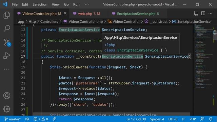Image resolution: width=217 pixels, height=122 pixels.
Task: Click VideosController.php in breadcrumbs
Action: [x=86, y=22]
